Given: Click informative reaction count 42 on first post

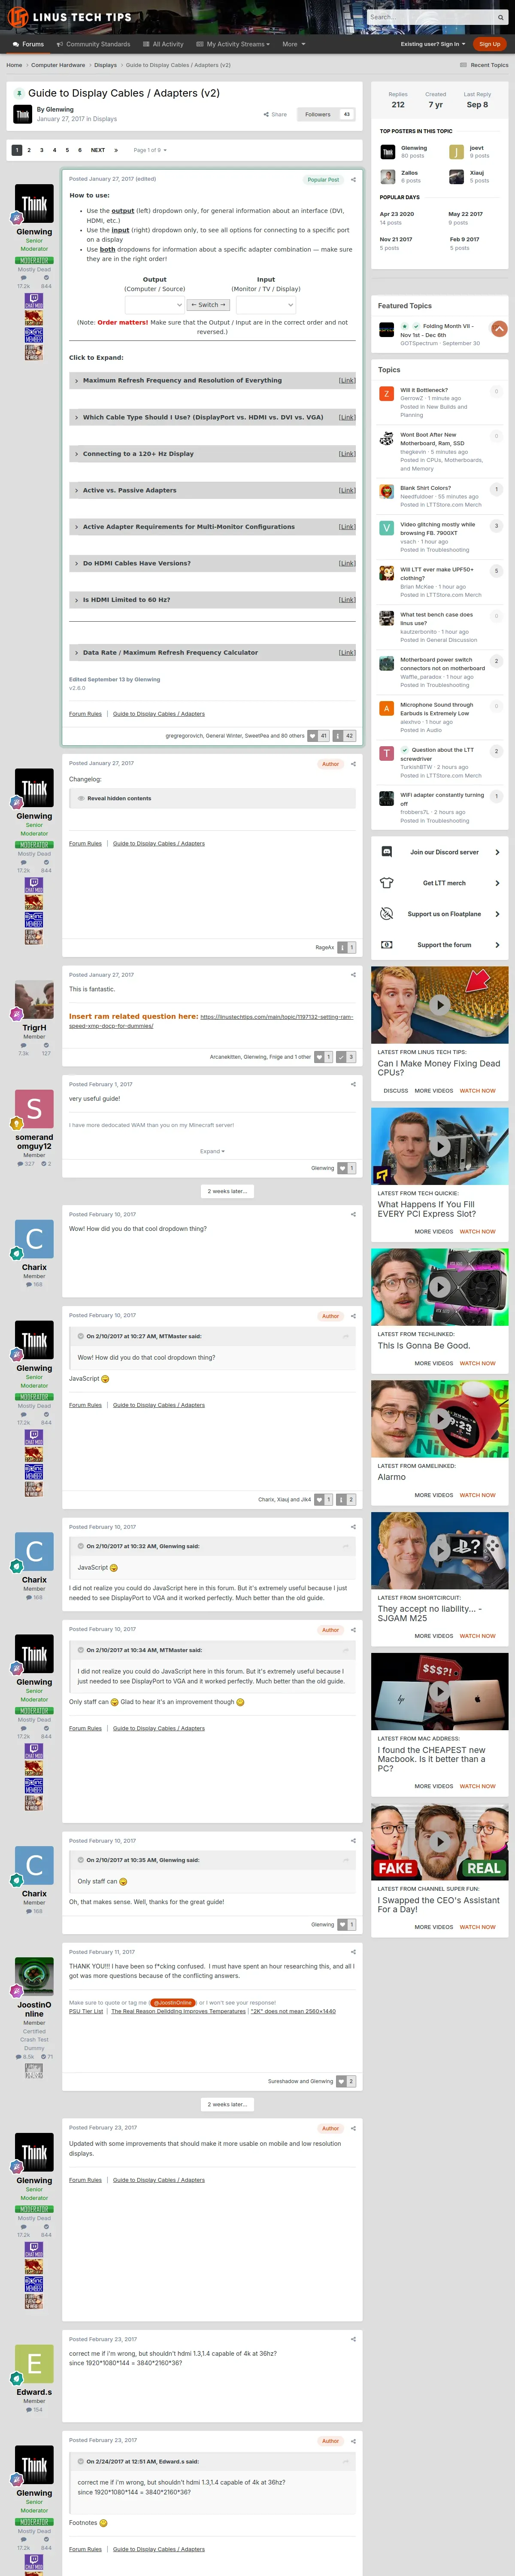Looking at the screenshot, I should (x=344, y=735).
